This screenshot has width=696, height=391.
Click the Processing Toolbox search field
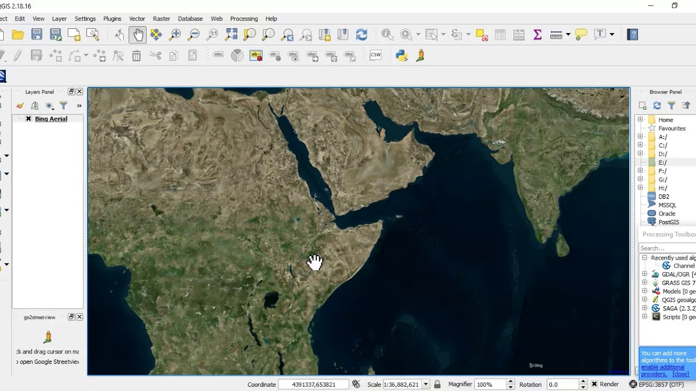[x=667, y=248]
